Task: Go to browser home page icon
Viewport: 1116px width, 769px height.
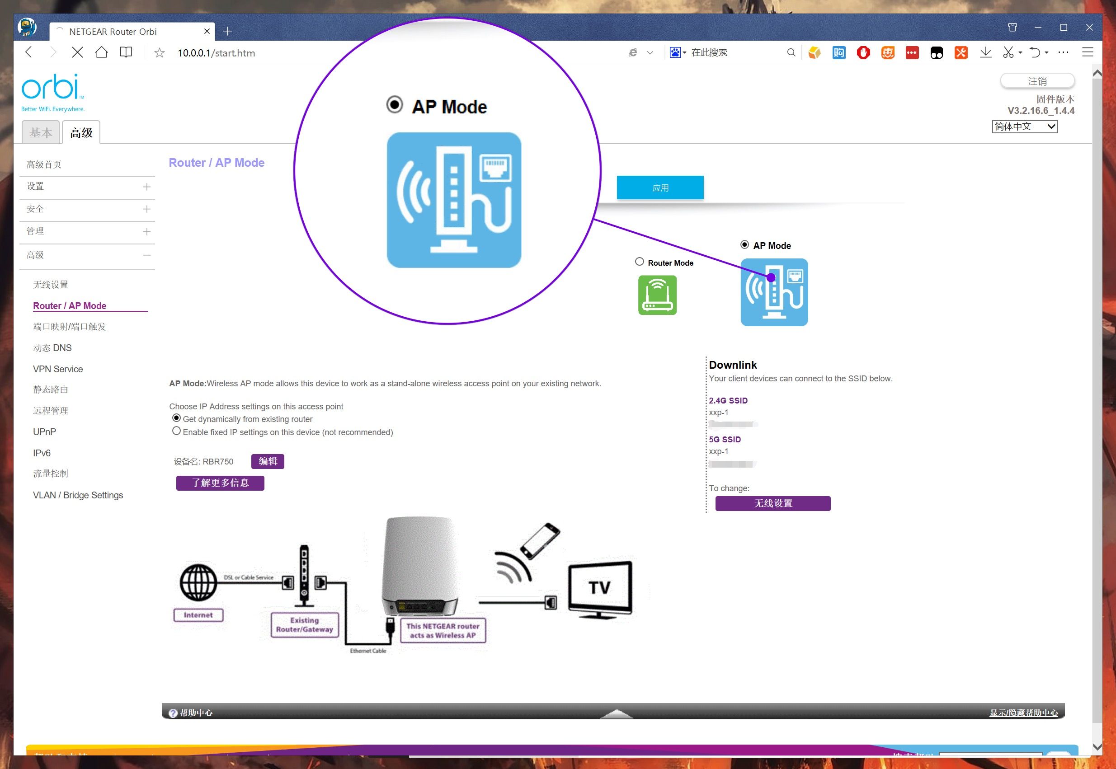Action: (101, 52)
